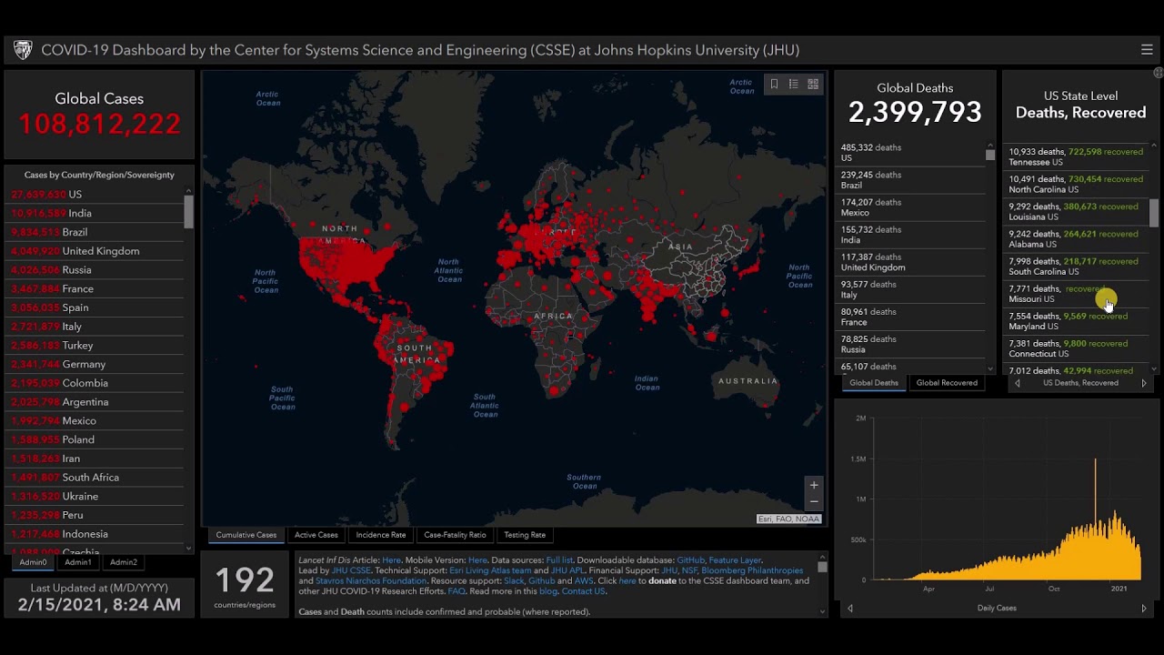Expand the US State Level panel to fullscreen
This screenshot has height=655, width=1164.
1158,73
